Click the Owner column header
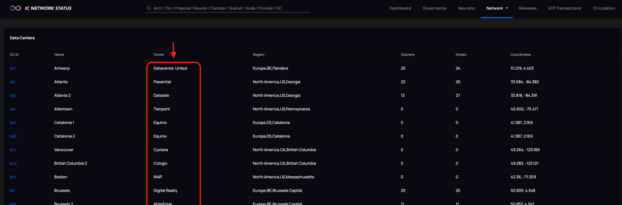Viewport: 622px width, 205px height. pyautogui.click(x=159, y=55)
